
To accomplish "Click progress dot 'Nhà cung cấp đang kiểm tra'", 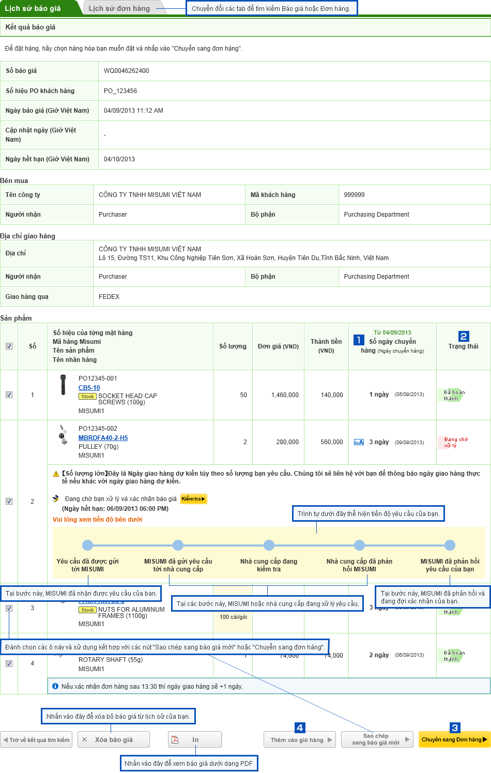I will pyautogui.click(x=269, y=545).
